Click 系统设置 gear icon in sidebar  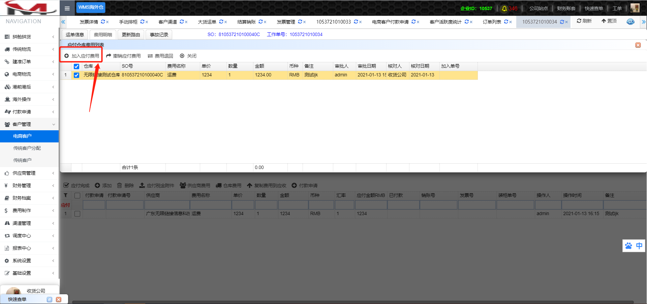click(x=7, y=261)
